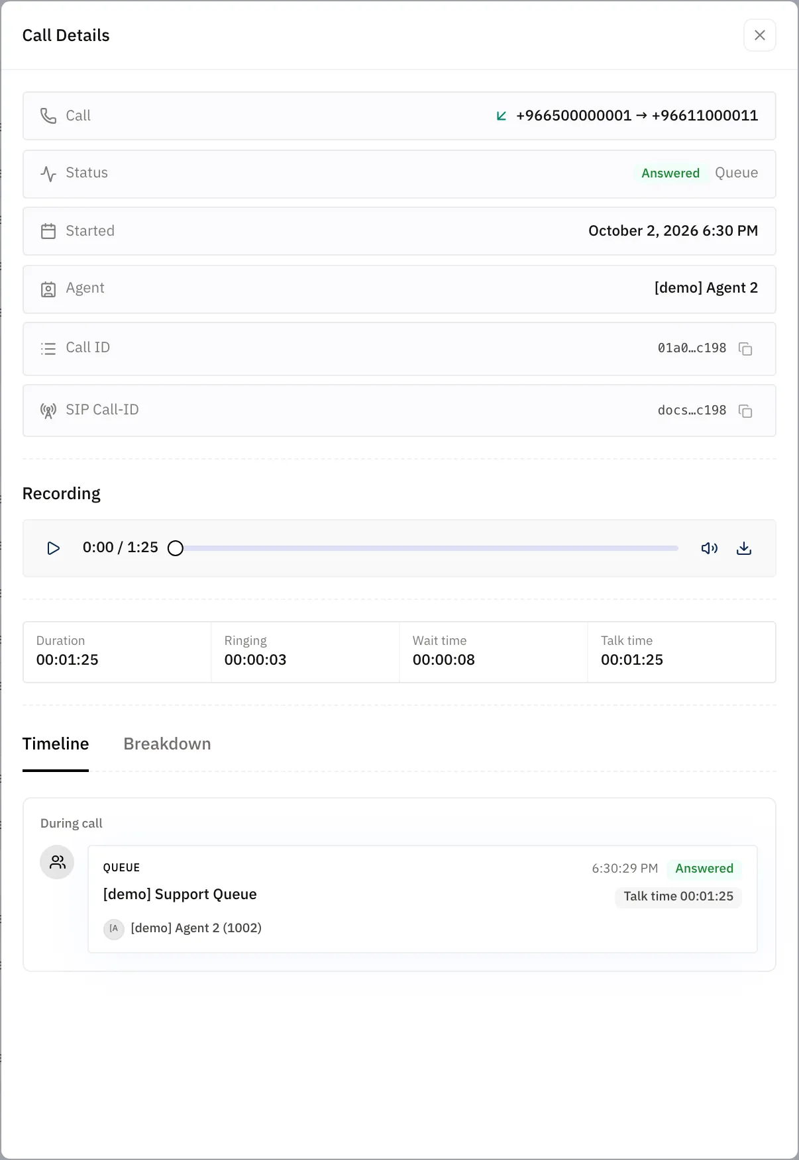This screenshot has height=1160, width=799.
Task: Select the caller number +966500000001
Action: point(574,115)
